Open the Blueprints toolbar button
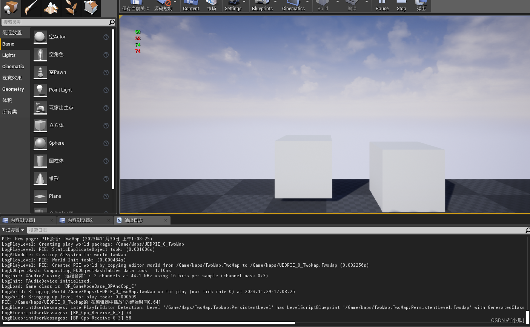This screenshot has width=530, height=327. click(x=262, y=6)
